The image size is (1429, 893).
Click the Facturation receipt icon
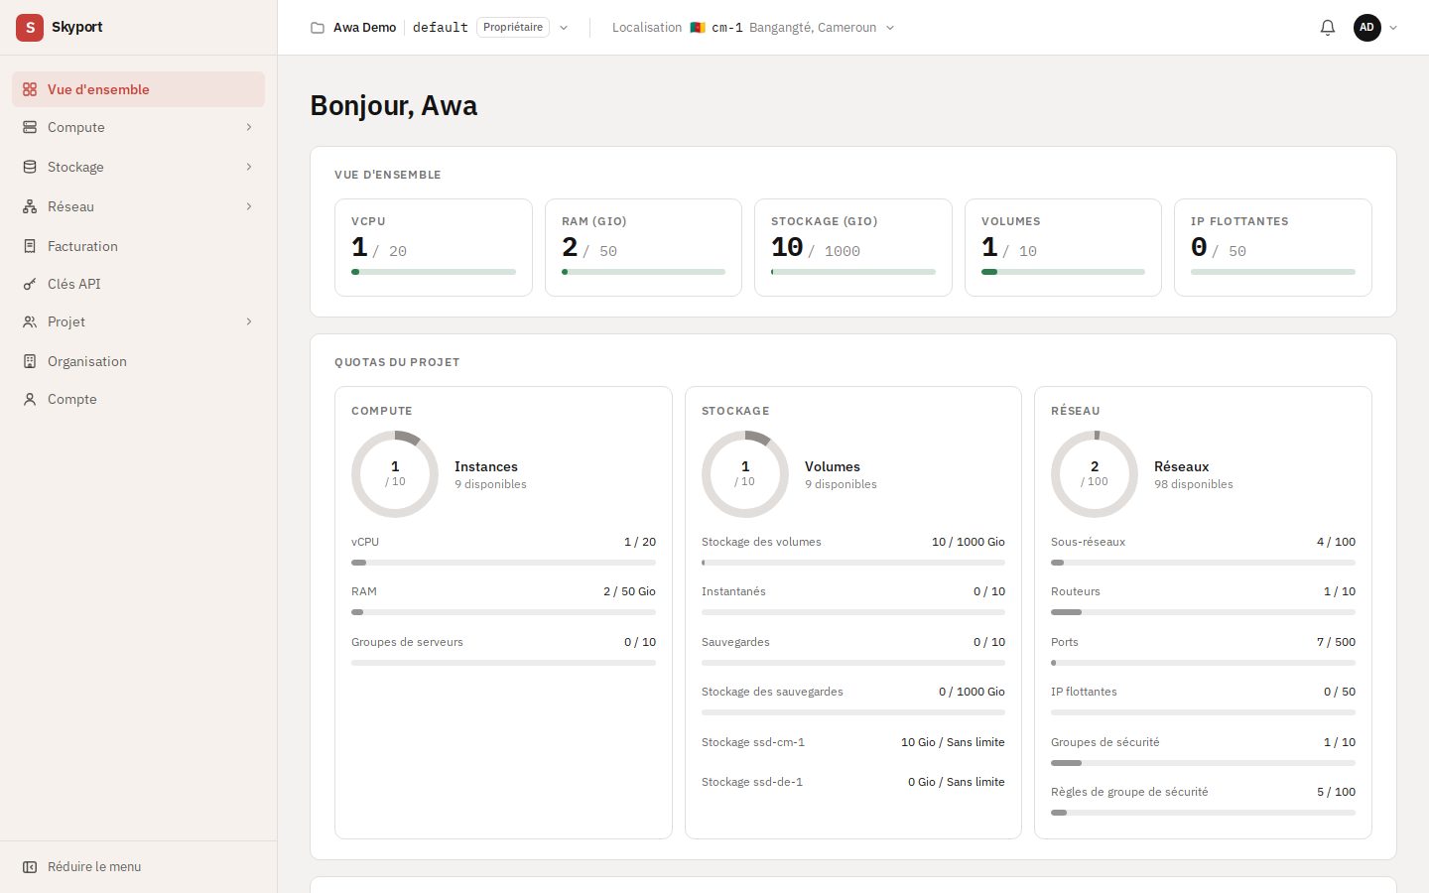point(30,246)
